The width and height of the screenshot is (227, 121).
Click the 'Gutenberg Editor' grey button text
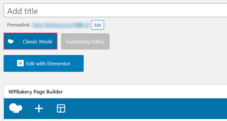pyautogui.click(x=85, y=42)
